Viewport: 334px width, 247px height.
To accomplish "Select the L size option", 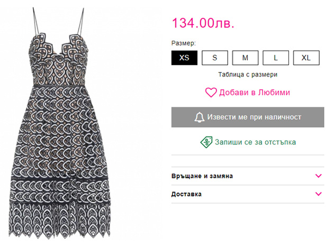I will (276, 58).
